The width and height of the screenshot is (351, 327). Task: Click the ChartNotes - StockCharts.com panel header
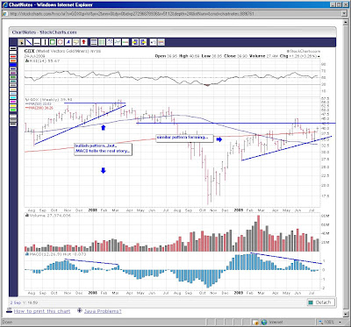[x=44, y=32]
